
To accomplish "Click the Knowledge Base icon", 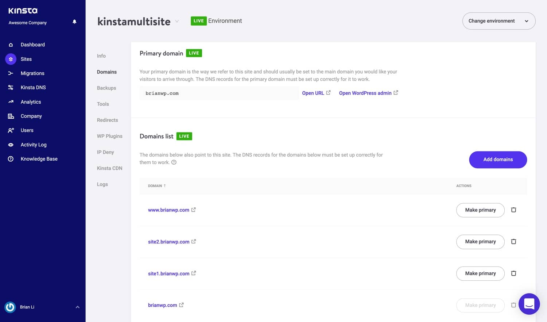I will click(11, 158).
